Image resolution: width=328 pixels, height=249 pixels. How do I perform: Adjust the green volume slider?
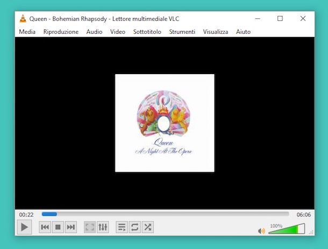click(287, 229)
